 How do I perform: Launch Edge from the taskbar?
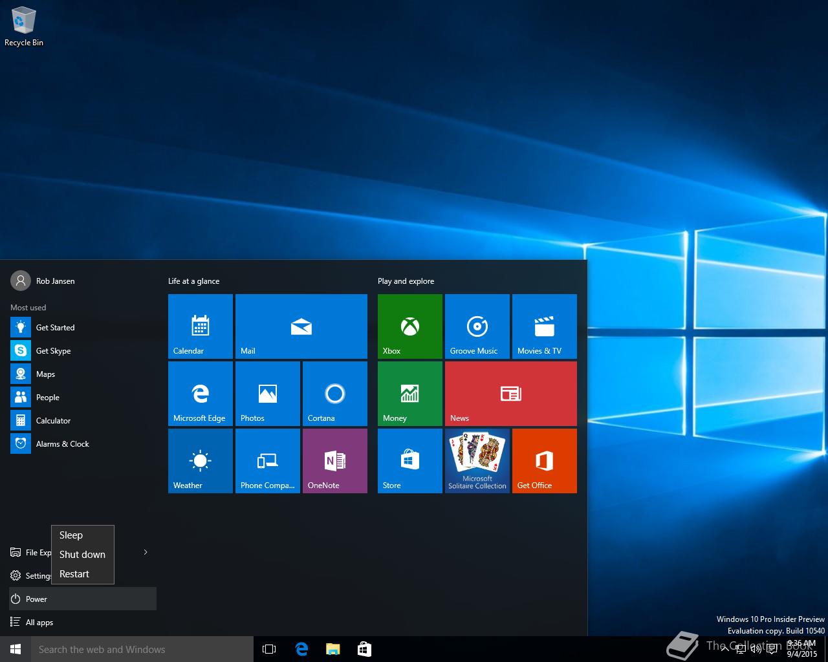pyautogui.click(x=301, y=649)
